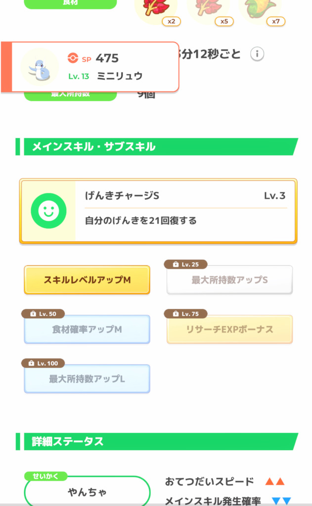Select the locked 最大所持数アップL sub skill

point(87,379)
